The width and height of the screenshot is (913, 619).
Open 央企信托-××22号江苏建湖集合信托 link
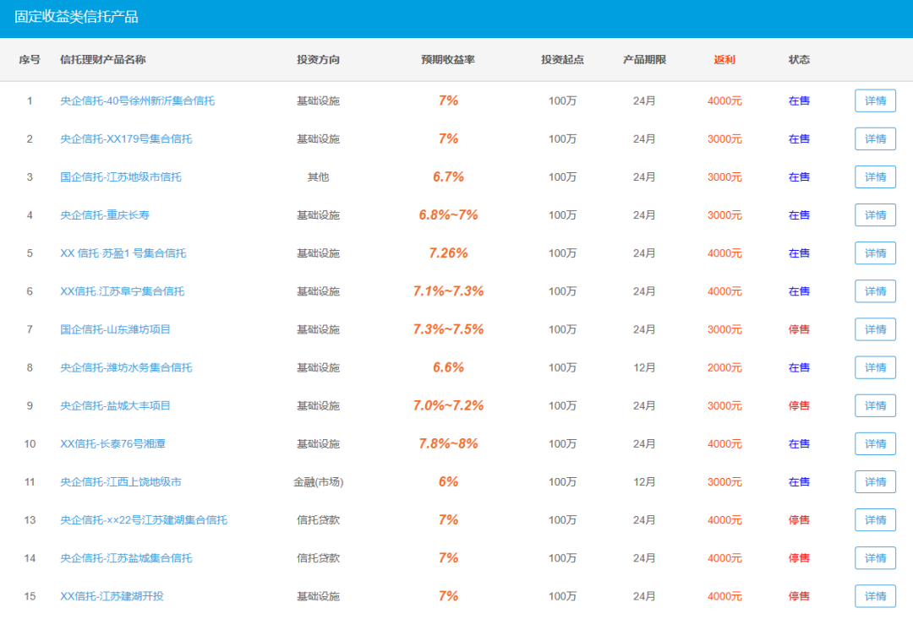143,520
